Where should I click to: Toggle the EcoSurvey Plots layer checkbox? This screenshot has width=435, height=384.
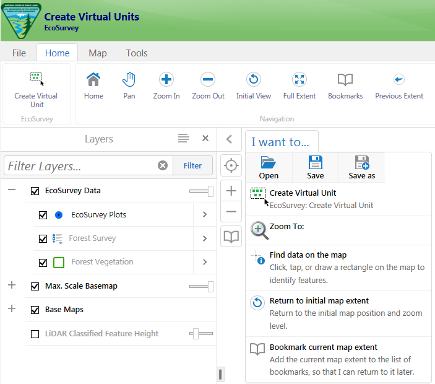[x=43, y=215]
